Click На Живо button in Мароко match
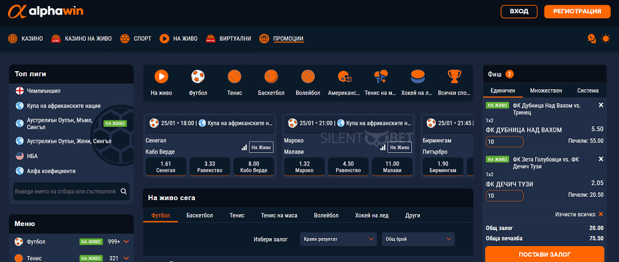The image size is (619, 262). click(399, 147)
